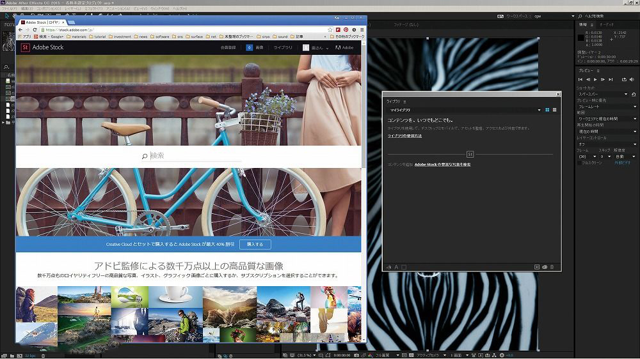Screen dimensions: 640x359
Task: Click 購入する button on blue banner
Action: [255, 244]
